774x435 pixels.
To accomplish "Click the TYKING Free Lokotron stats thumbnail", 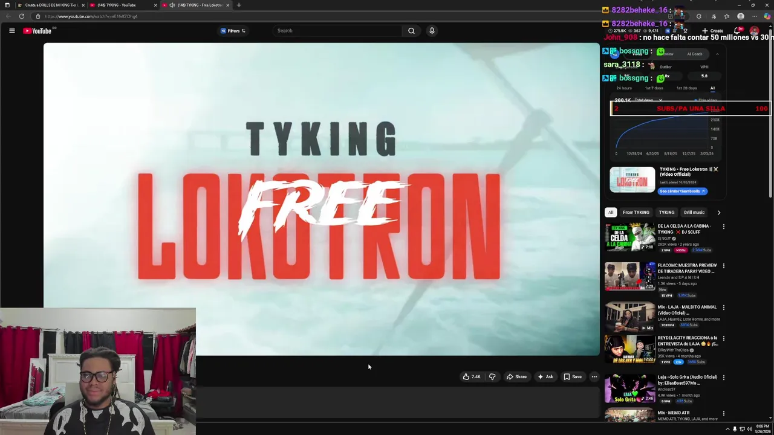I will (632, 180).
